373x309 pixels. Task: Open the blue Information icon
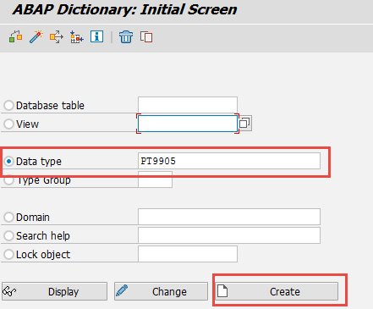(96, 36)
